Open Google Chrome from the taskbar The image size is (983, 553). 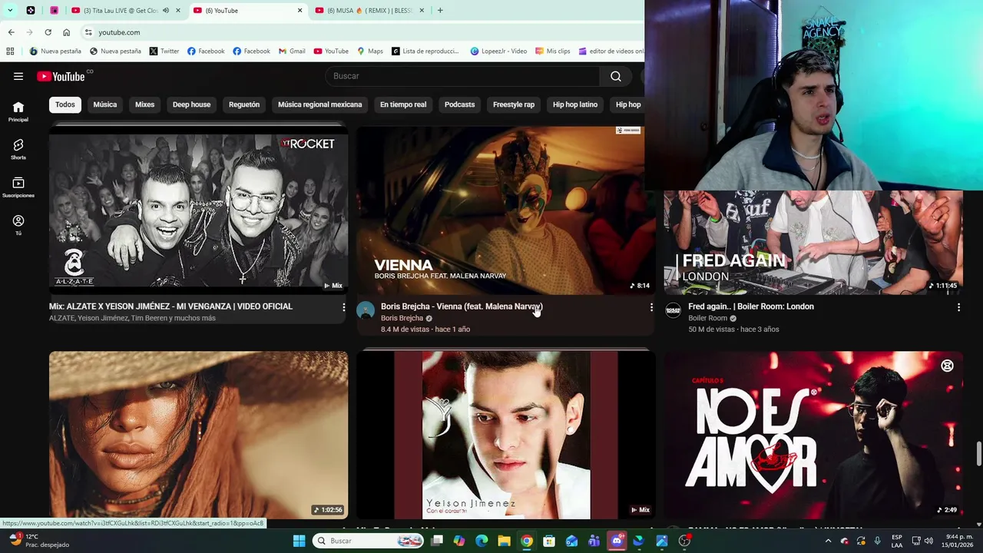[526, 541]
